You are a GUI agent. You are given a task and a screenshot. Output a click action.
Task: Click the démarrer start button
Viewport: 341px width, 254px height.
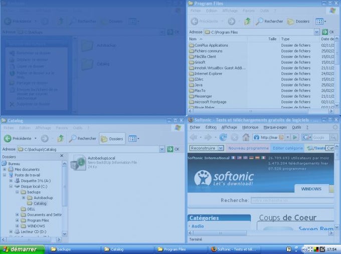pos(23,249)
